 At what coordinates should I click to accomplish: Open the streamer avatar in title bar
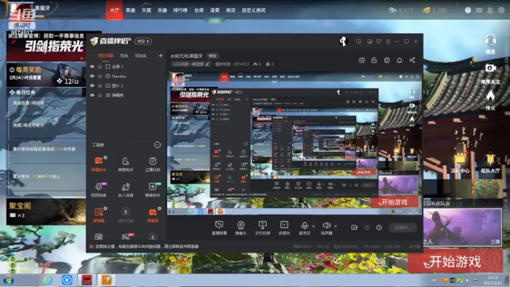coord(344,41)
